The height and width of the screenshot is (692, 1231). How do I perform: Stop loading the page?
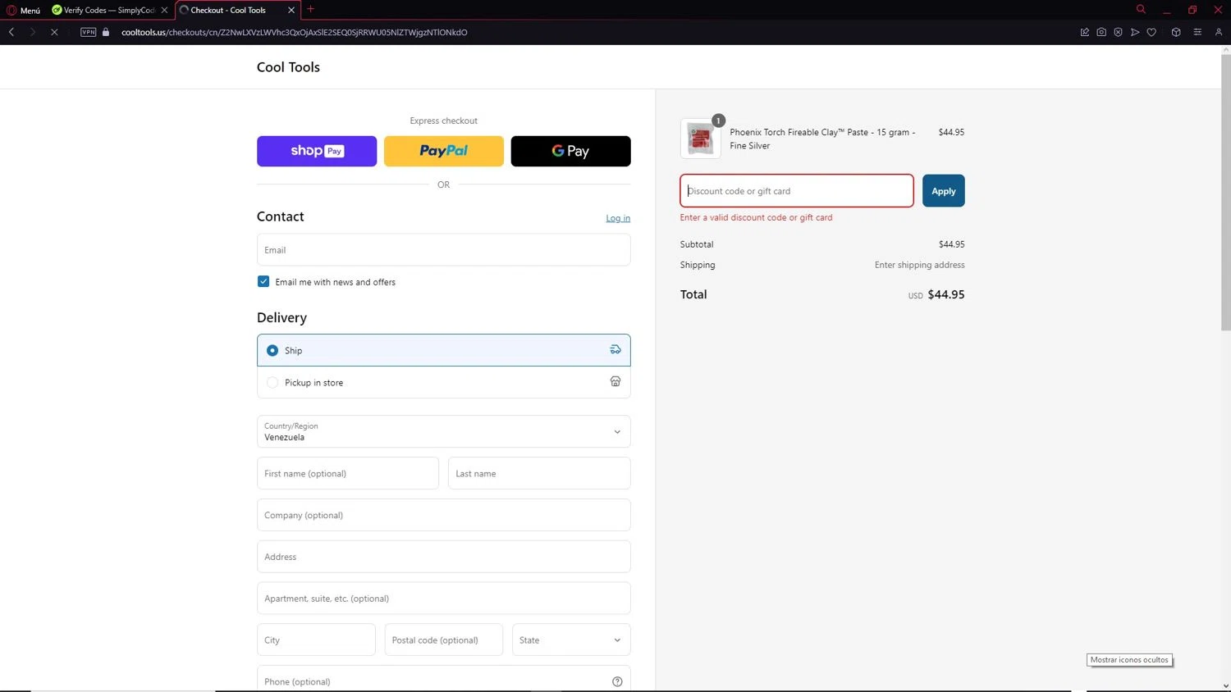[54, 32]
